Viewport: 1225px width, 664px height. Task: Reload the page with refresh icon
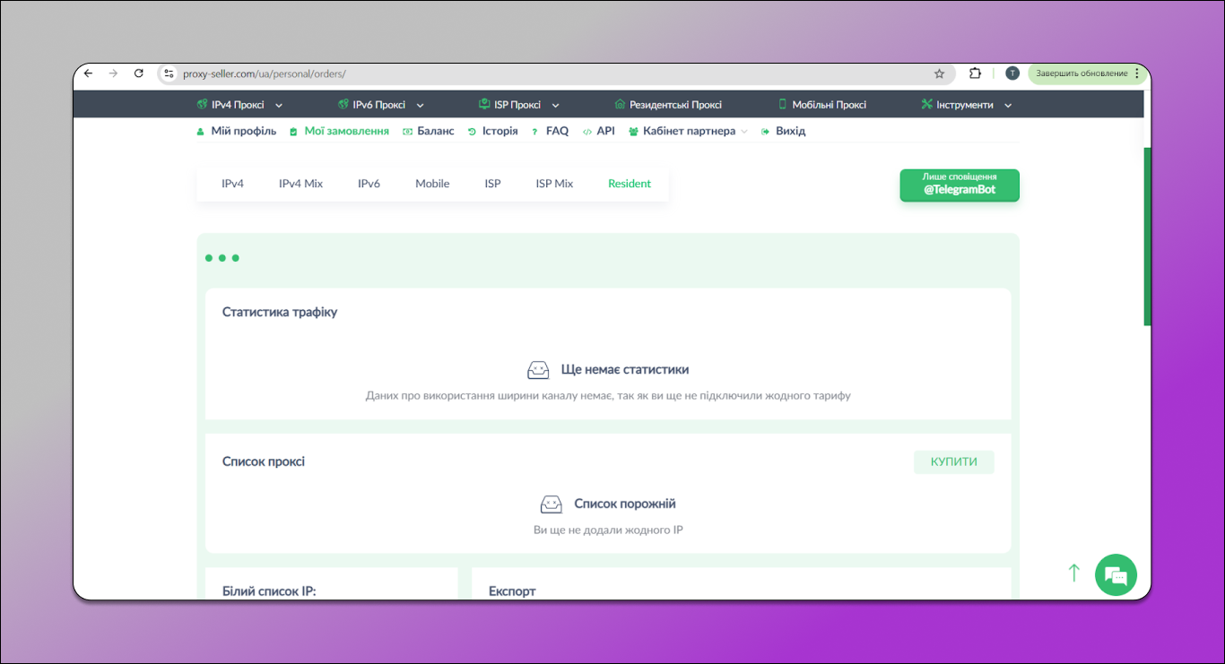pyautogui.click(x=138, y=73)
